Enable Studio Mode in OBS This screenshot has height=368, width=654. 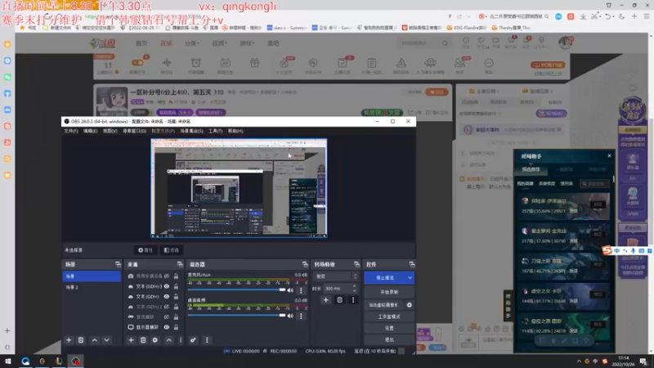pyautogui.click(x=389, y=316)
